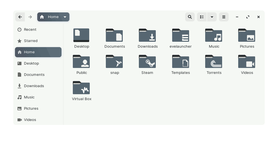Expand the Home path bar dropdown
Image resolution: width=278 pixels, height=141 pixels.
point(65,17)
